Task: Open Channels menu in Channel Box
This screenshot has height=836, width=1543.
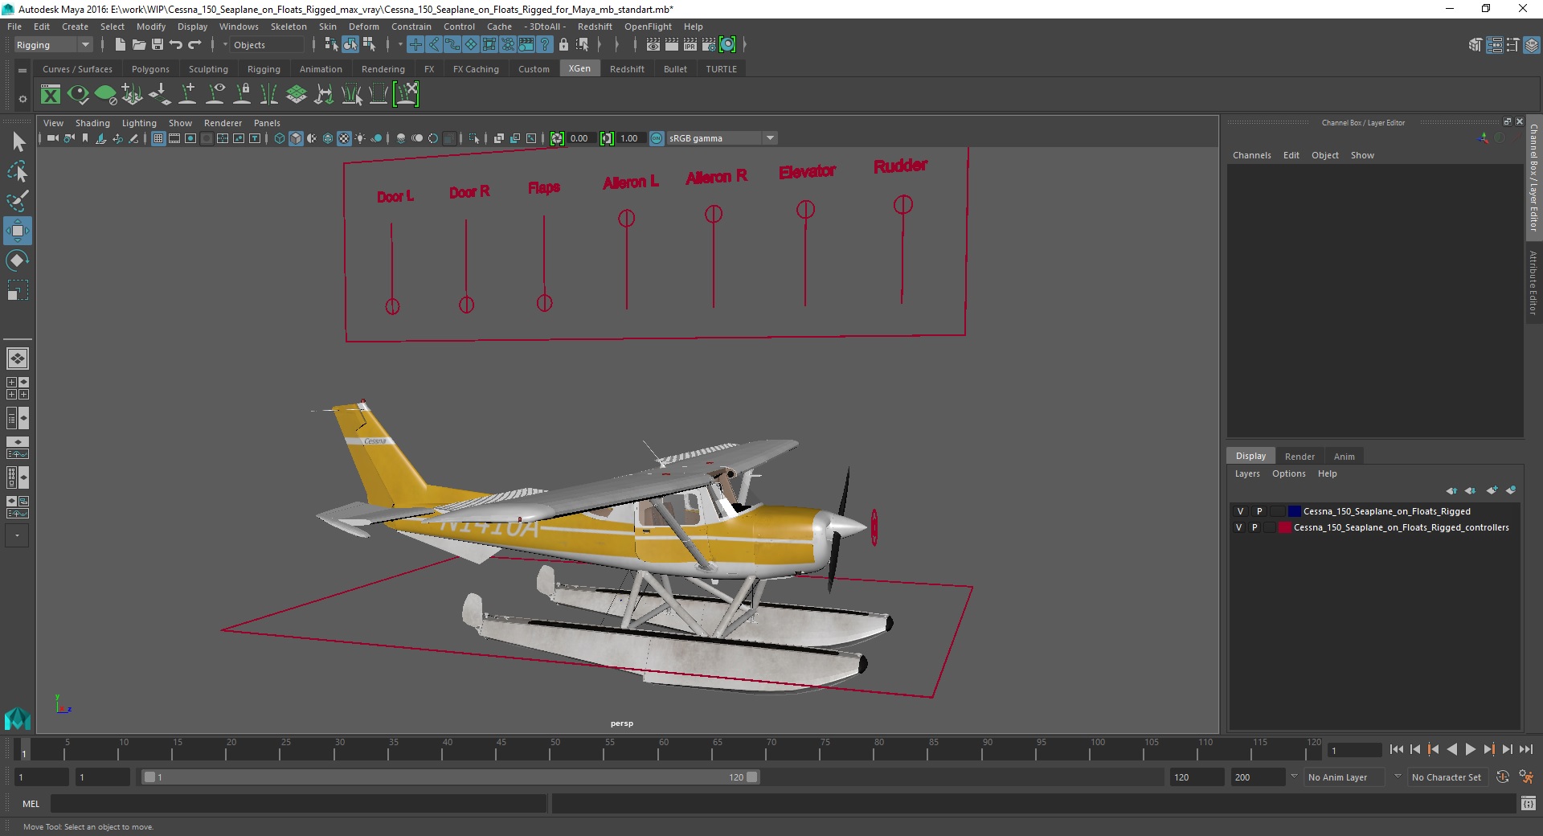Action: click(x=1251, y=155)
